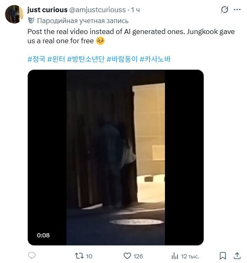Screen dimensions: 247x263
Task: Click the reply speech bubble icon
Action: click(x=32, y=255)
